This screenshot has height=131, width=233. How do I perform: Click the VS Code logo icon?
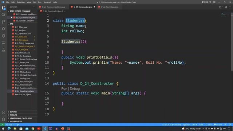pos(3,2)
